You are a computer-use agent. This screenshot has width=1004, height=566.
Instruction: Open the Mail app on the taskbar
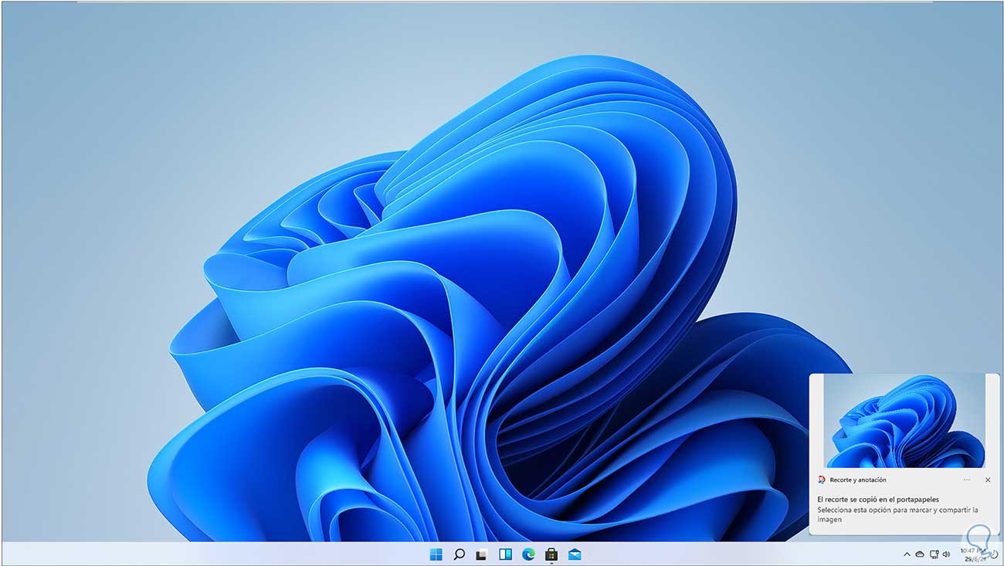[x=575, y=554]
